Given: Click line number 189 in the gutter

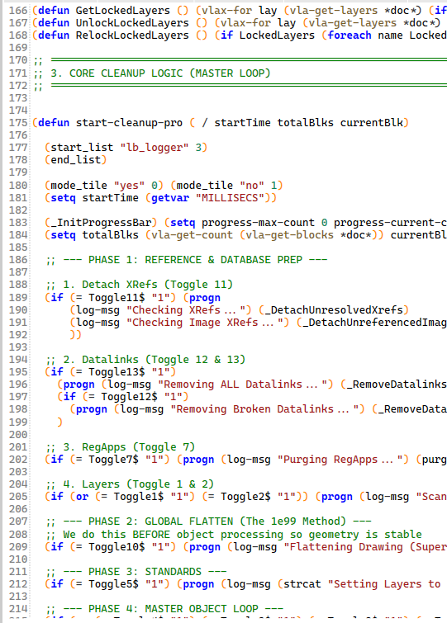Looking at the screenshot, I should [x=18, y=298].
